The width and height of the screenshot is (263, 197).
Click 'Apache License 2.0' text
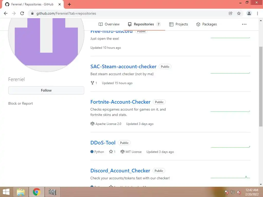click(108, 124)
